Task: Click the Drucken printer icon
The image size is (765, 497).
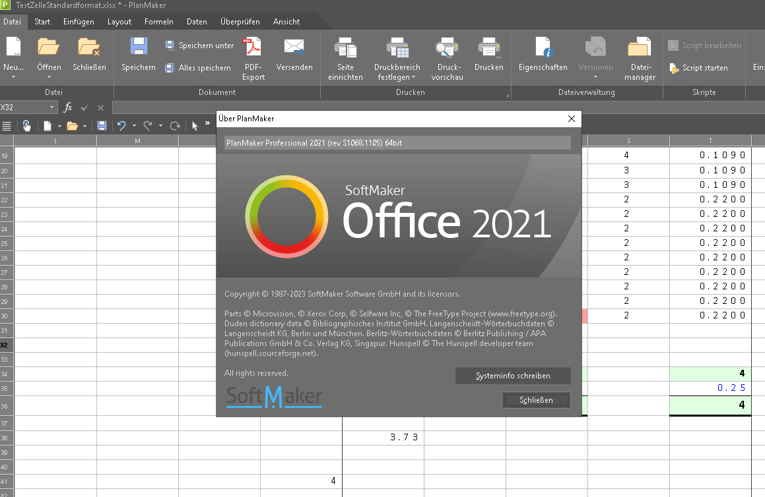Action: point(489,47)
